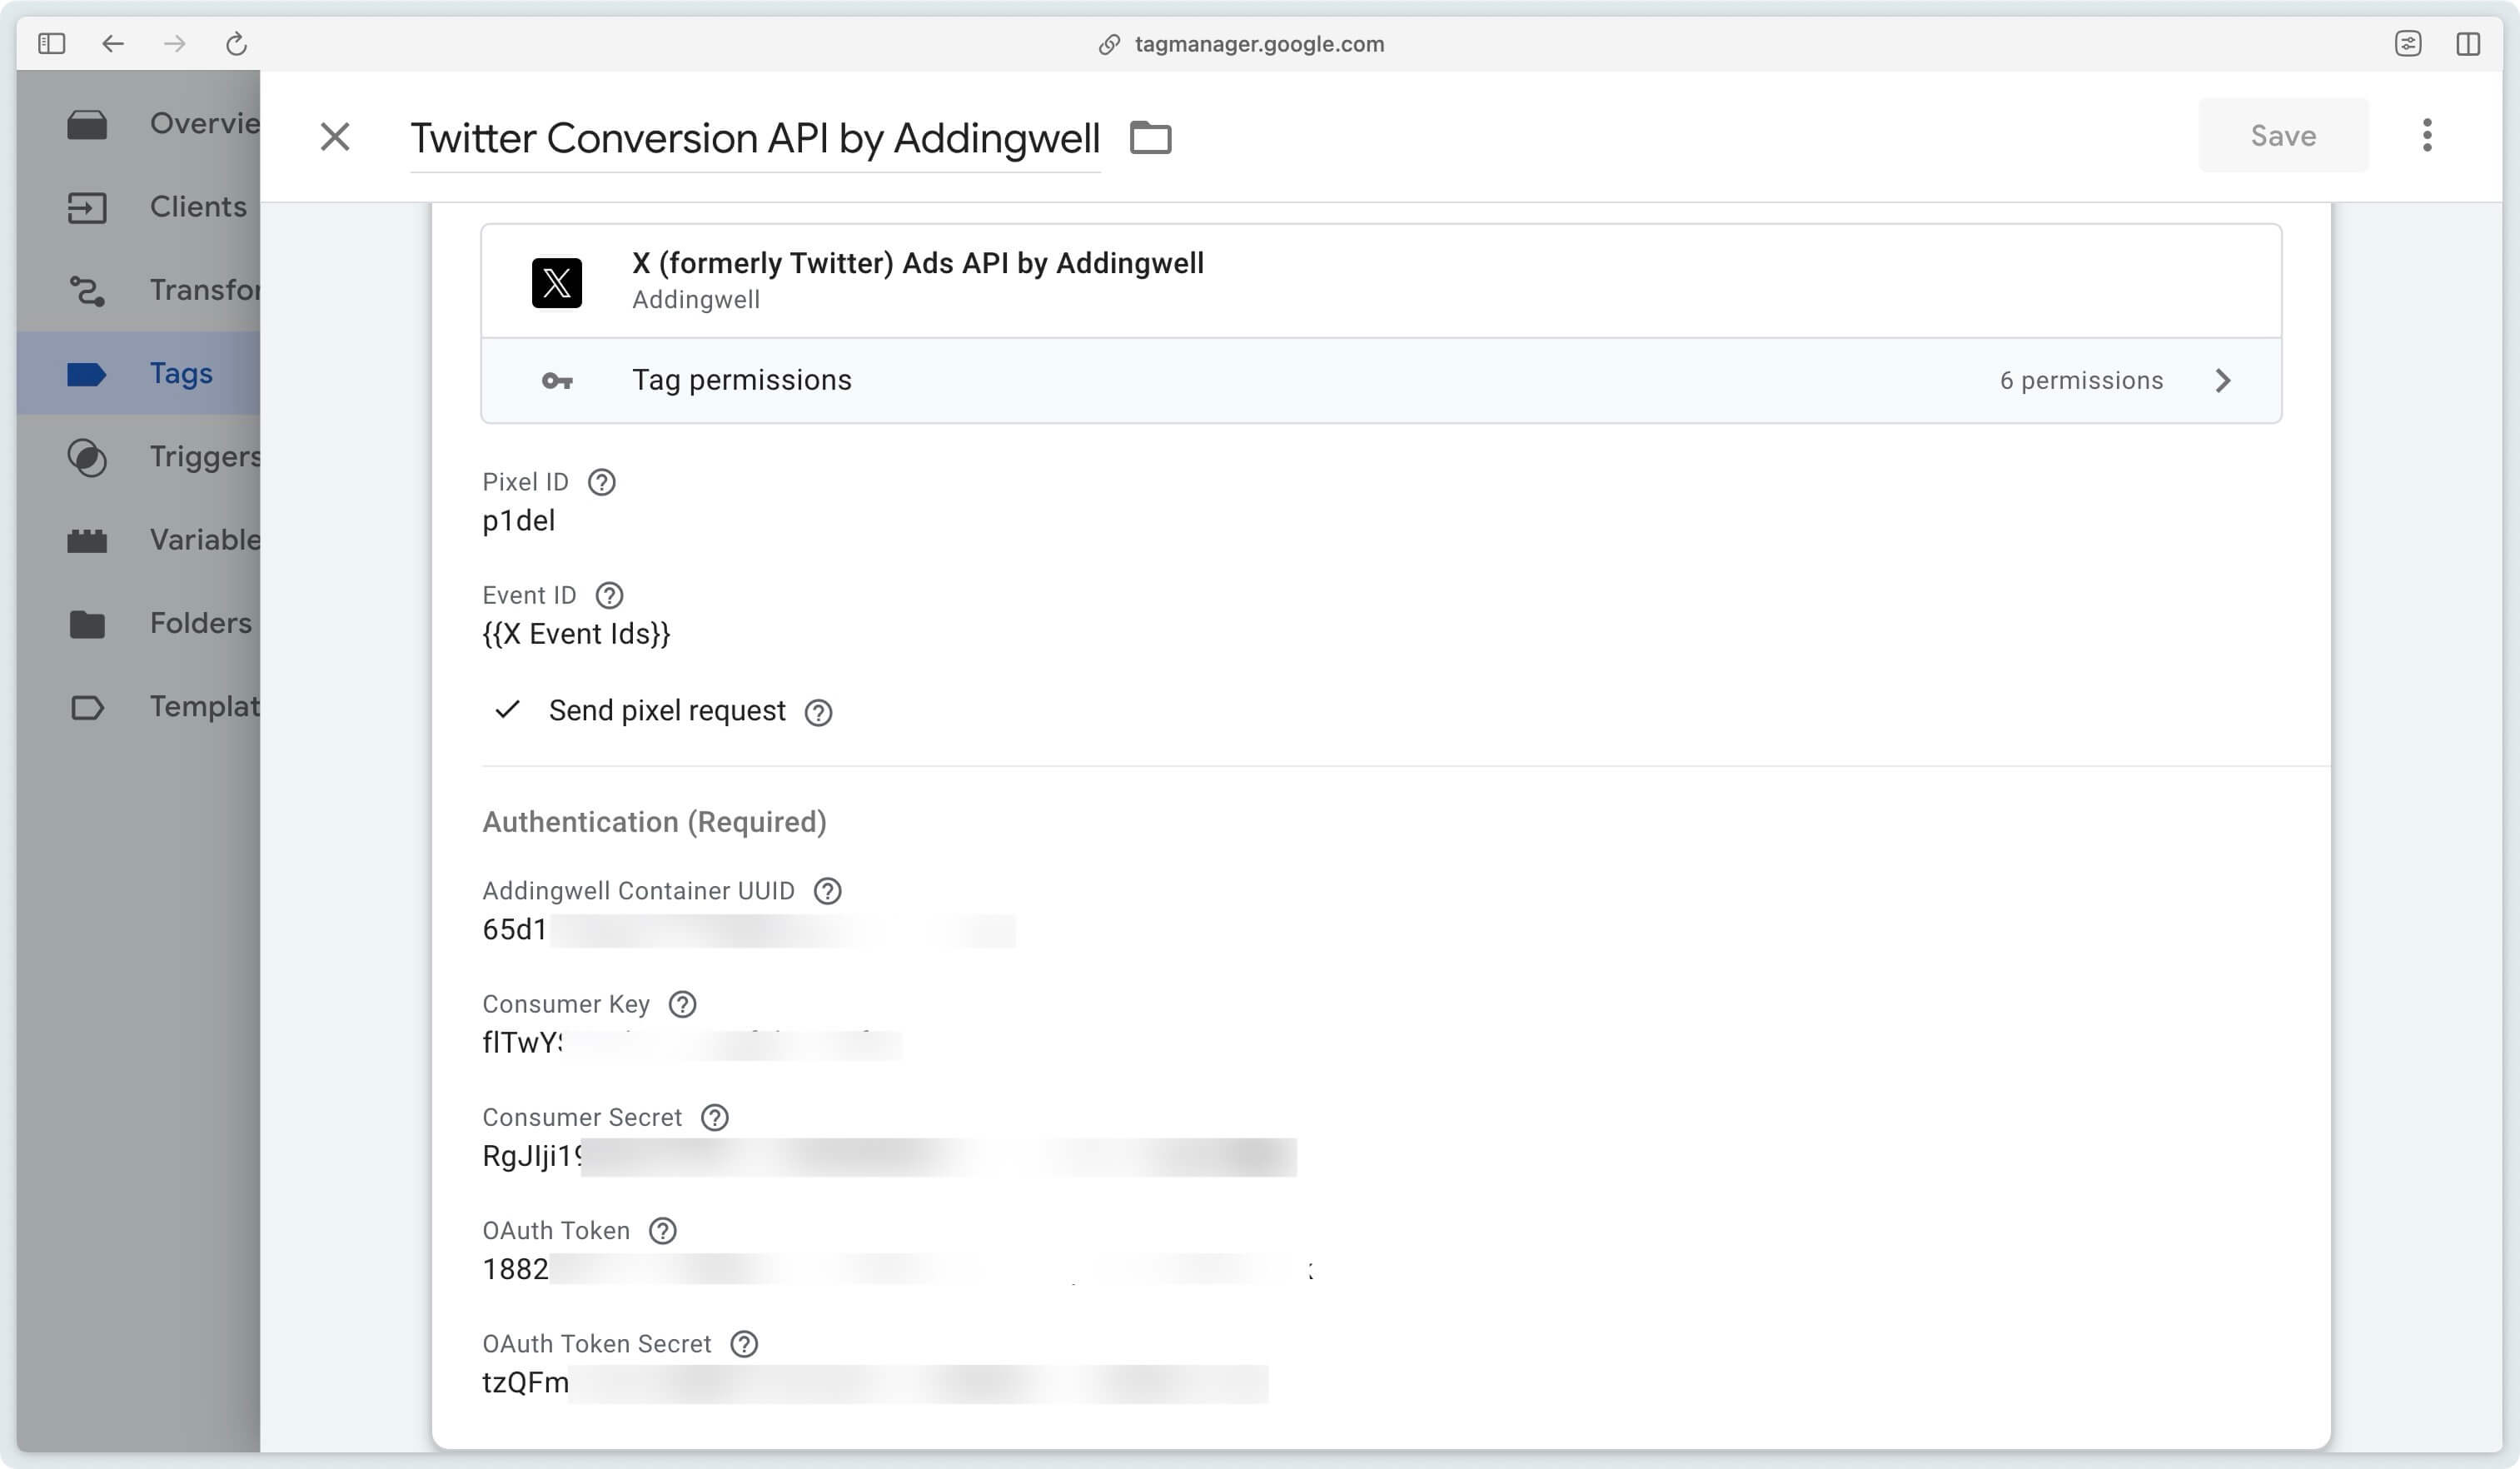2520x1469 pixels.
Task: Click the Authentication (Required) heading
Action: tap(654, 822)
